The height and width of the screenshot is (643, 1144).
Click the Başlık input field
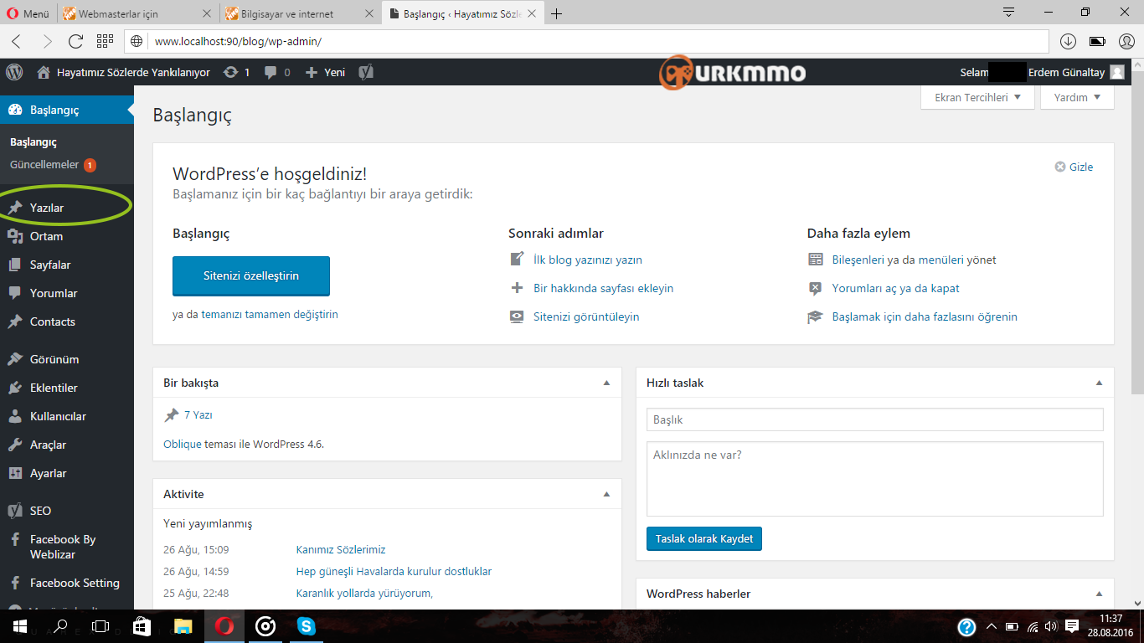[874, 419]
